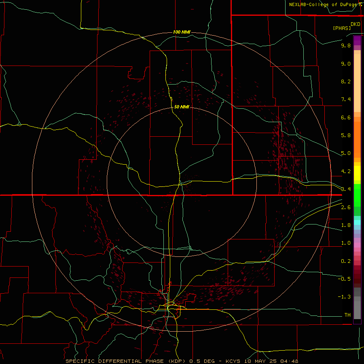This screenshot has height=364, width=364.
Task: Click the 5.8 legend value
Action: click(x=346, y=135)
